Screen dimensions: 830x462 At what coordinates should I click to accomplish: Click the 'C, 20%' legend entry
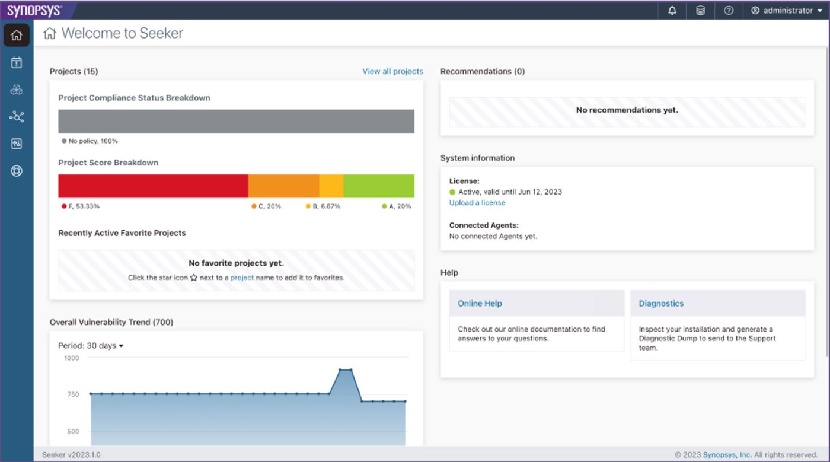[x=266, y=206]
